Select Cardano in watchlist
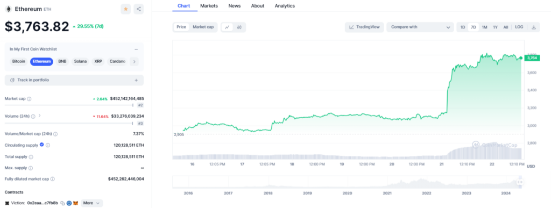The height and width of the screenshot is (208, 551). [117, 61]
